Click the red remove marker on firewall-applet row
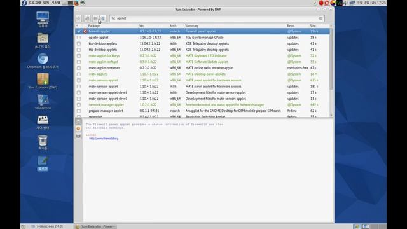Image resolution: width=407 pixels, height=229 pixels. click(x=85, y=31)
